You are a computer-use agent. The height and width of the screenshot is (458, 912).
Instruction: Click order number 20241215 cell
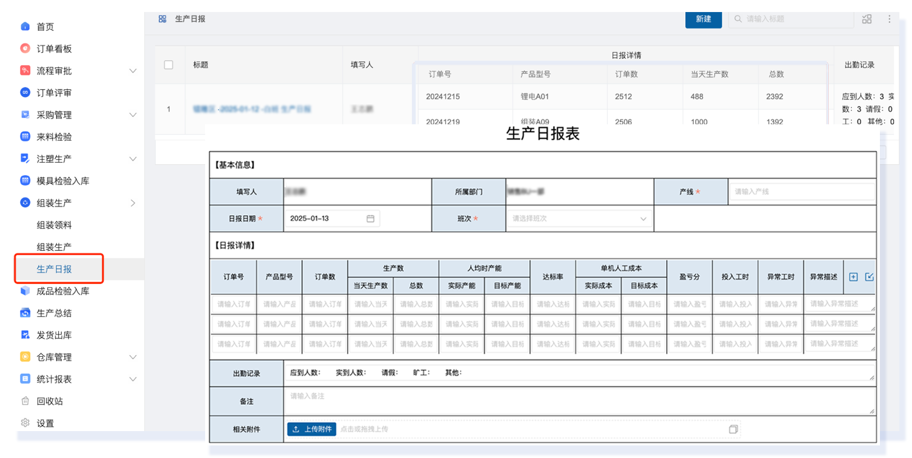pyautogui.click(x=443, y=97)
